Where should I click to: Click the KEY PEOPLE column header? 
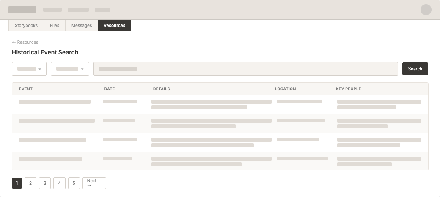point(348,89)
